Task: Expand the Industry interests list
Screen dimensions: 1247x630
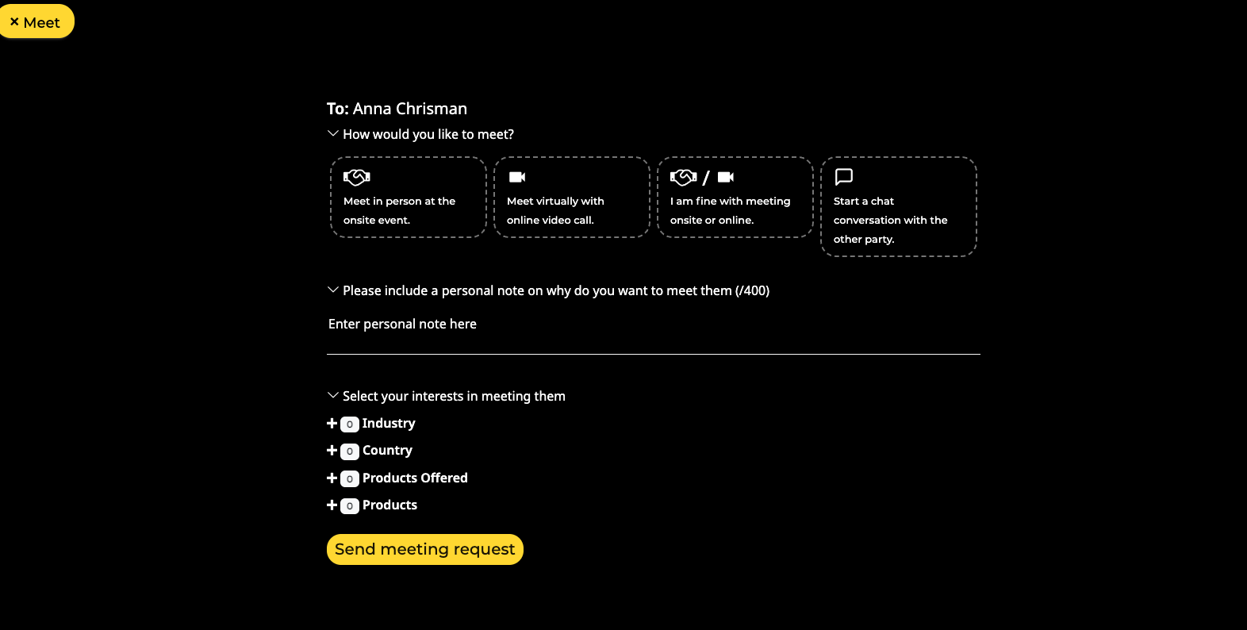Action: 388,424
